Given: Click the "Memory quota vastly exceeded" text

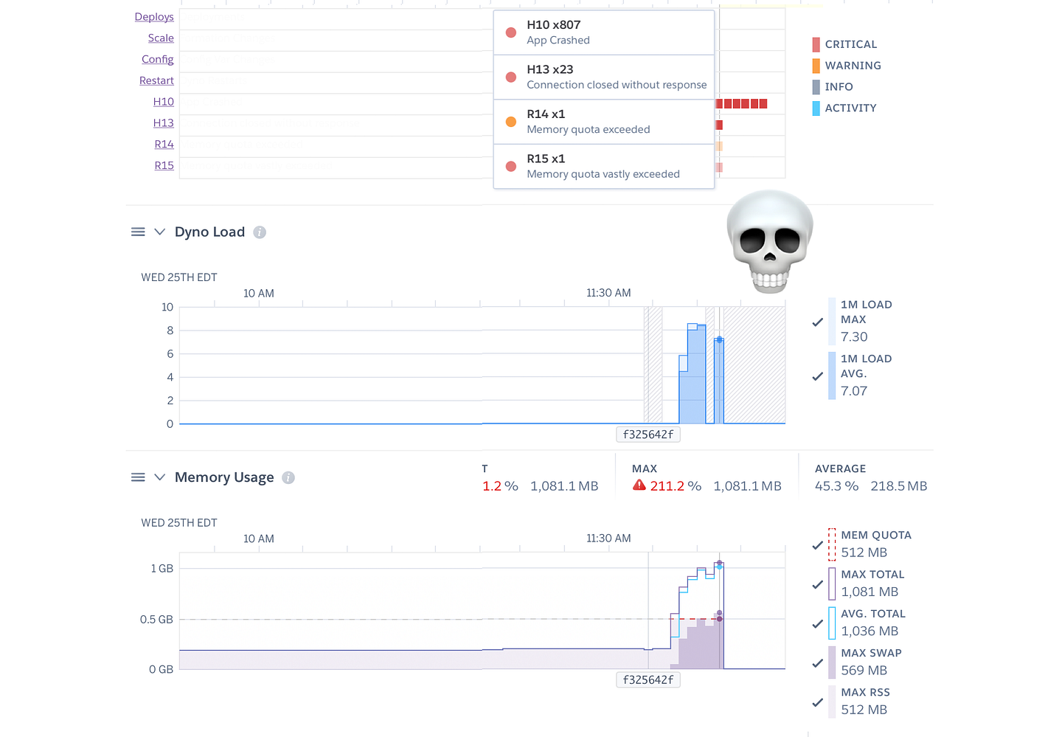Looking at the screenshot, I should (603, 174).
